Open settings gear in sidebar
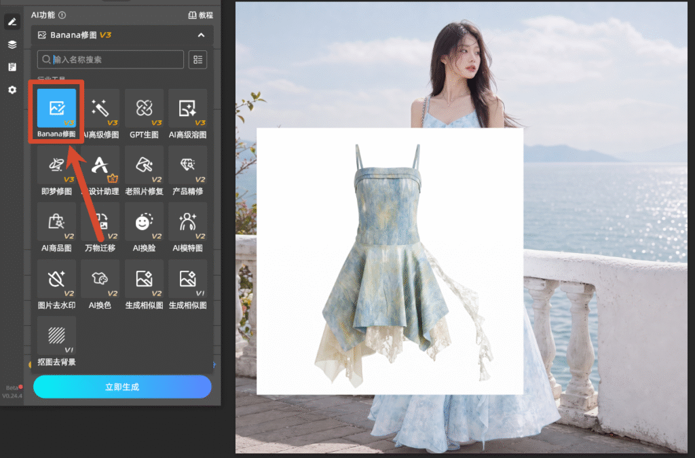Image resolution: width=695 pixels, height=458 pixels. [12, 90]
